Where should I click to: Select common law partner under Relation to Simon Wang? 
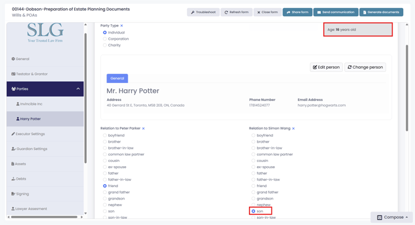253,154
